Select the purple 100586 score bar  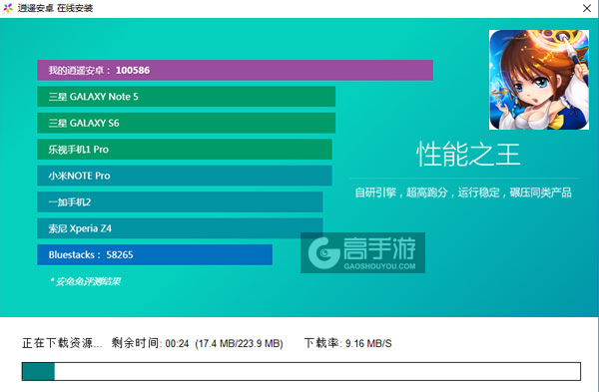[235, 70]
